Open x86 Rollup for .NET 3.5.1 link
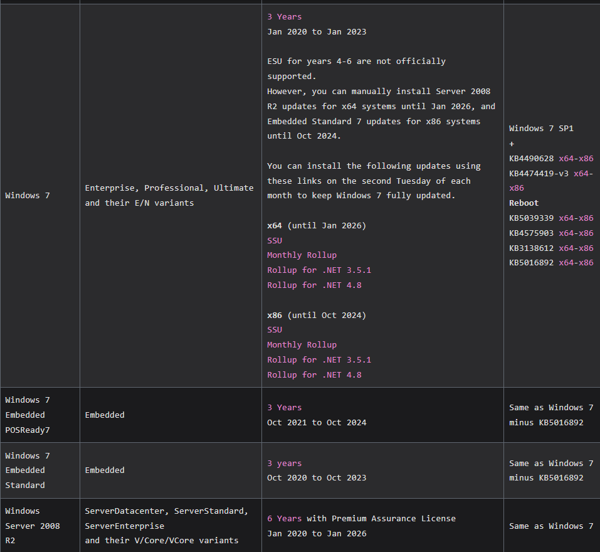 (x=319, y=360)
